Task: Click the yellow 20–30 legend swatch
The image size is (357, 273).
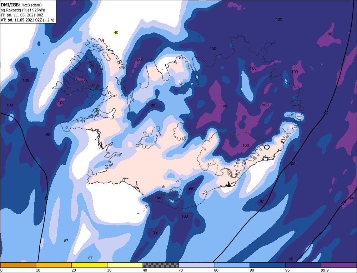Action: (x=89, y=265)
